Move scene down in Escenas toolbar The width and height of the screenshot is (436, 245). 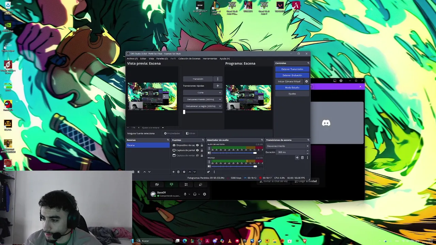(x=149, y=172)
